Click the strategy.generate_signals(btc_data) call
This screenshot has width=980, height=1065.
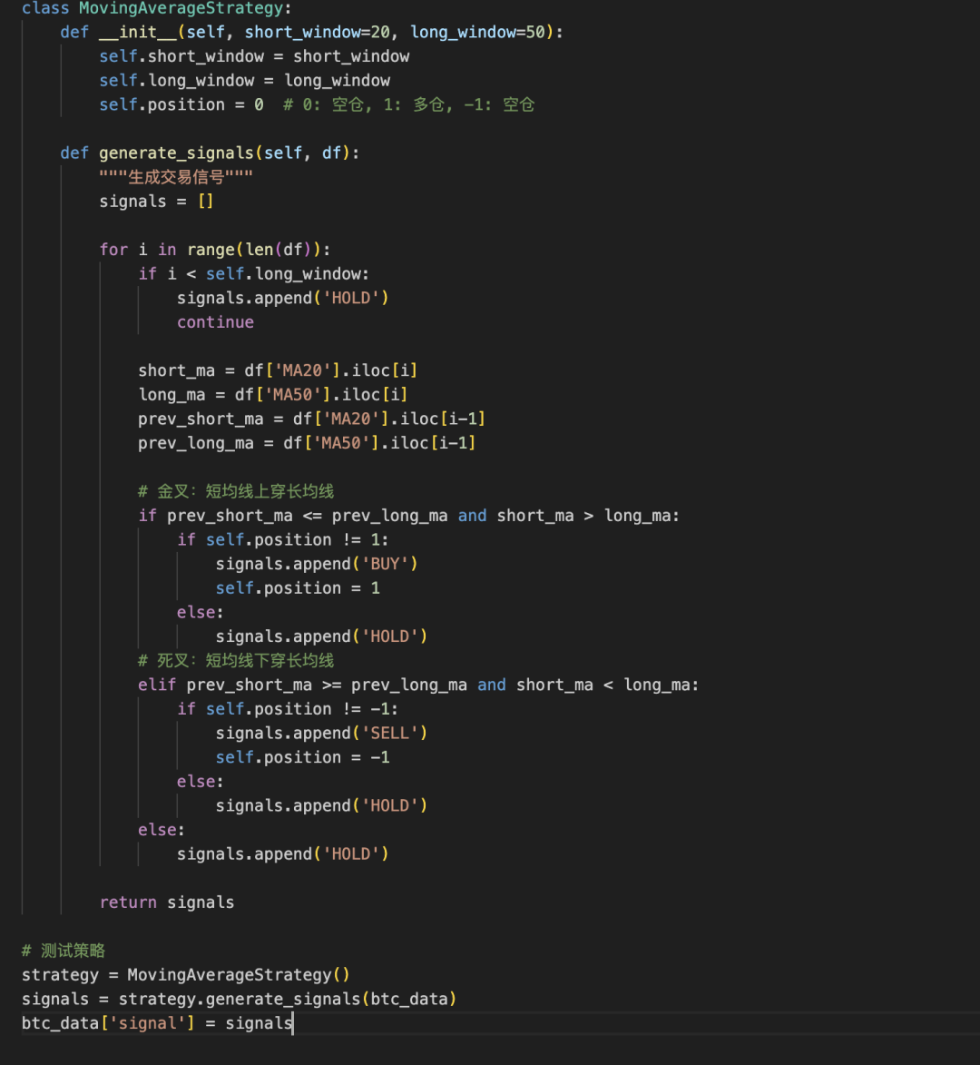[288, 999]
